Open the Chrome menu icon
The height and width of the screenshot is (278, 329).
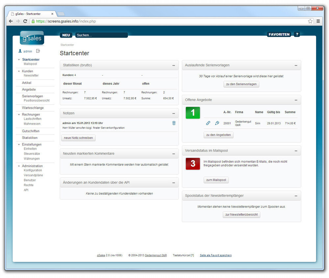pos(318,21)
